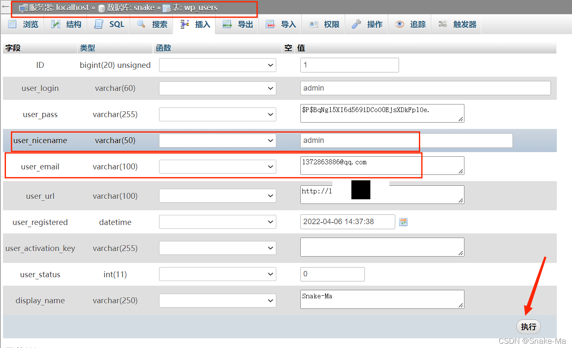Click the server icon in breadcrumb

[x=23, y=8]
